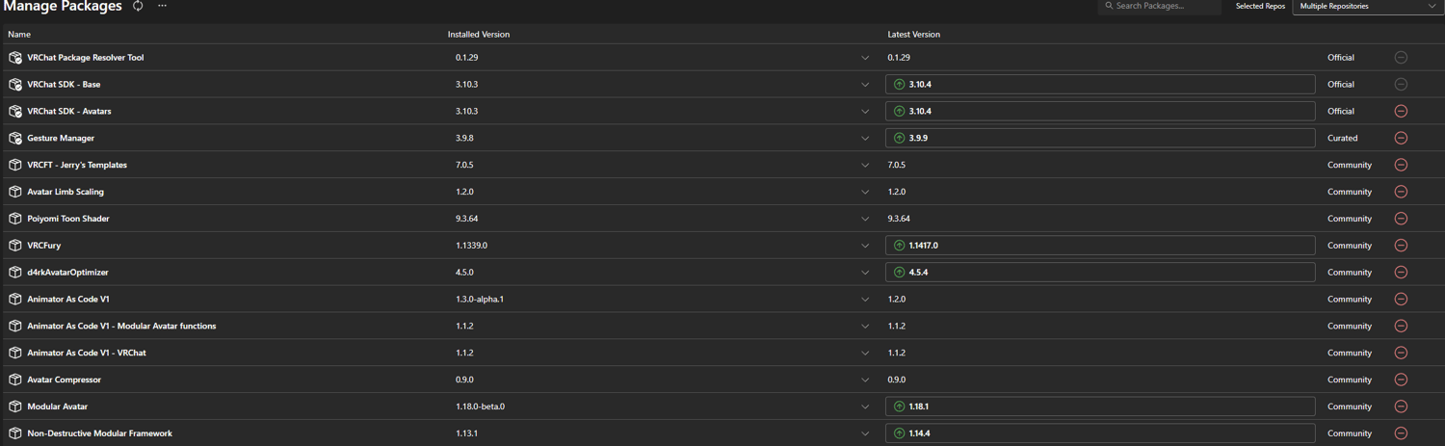Click the Animator As Code V1 - VRChat name
1445x446 pixels.
pyautogui.click(x=87, y=353)
